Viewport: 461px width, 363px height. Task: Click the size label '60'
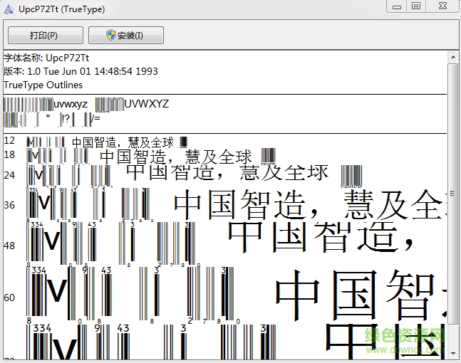click(x=9, y=298)
